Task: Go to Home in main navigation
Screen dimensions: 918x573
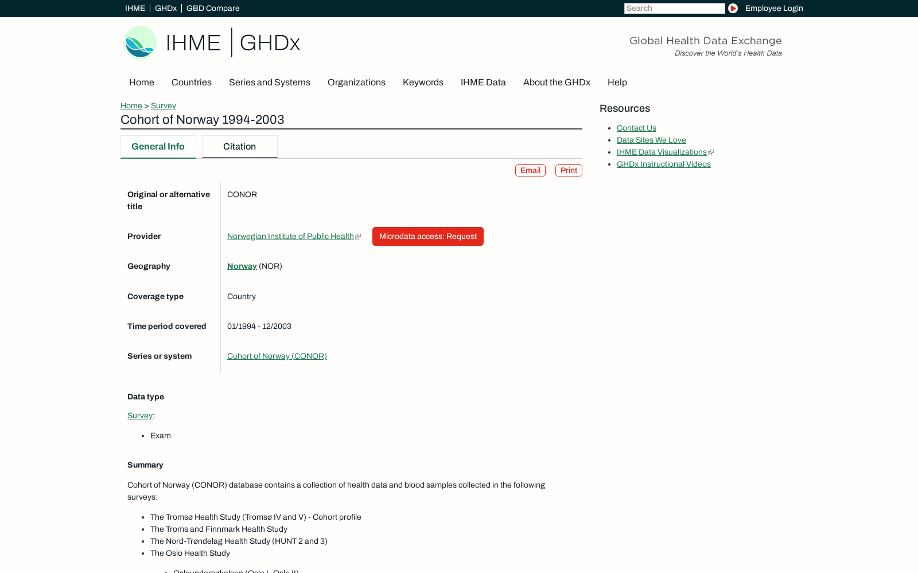Action: 142,83
